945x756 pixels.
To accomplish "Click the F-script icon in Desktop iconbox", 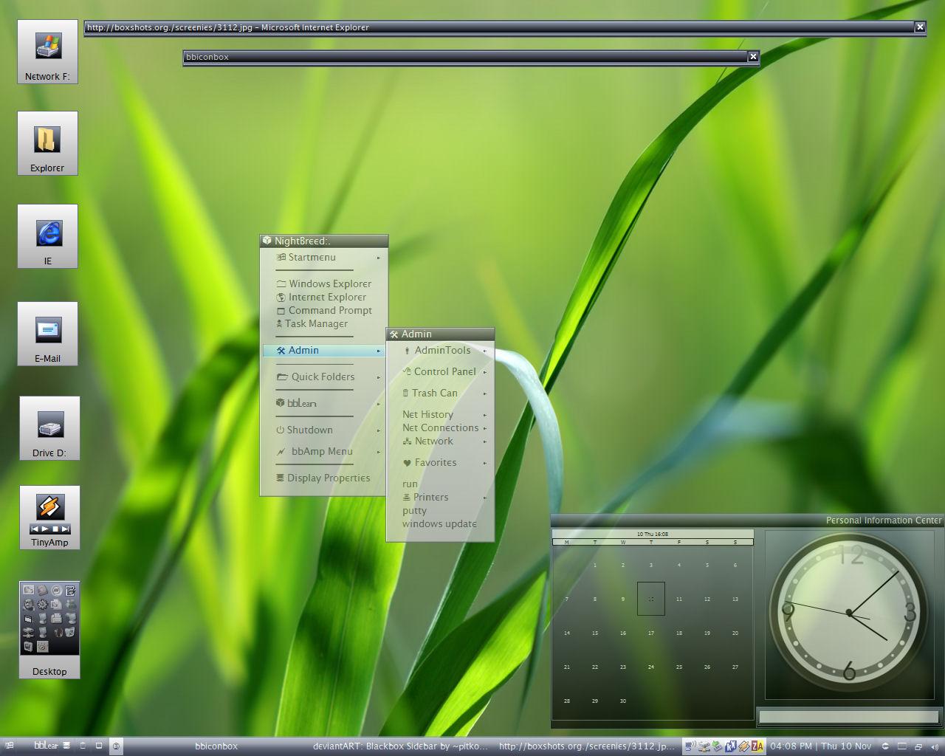I will 70,591.
